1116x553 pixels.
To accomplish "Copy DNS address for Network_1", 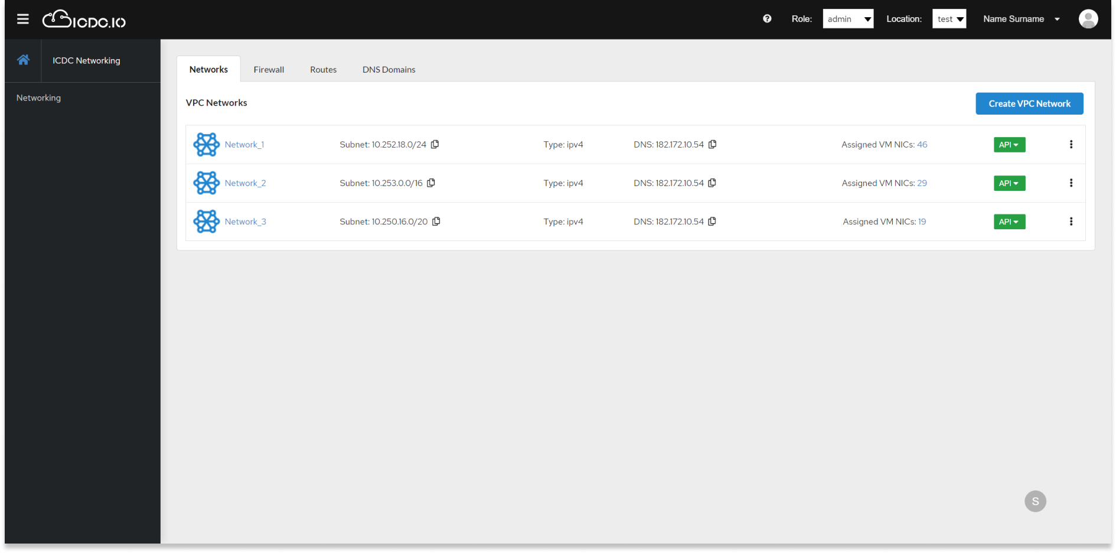I will tap(713, 144).
